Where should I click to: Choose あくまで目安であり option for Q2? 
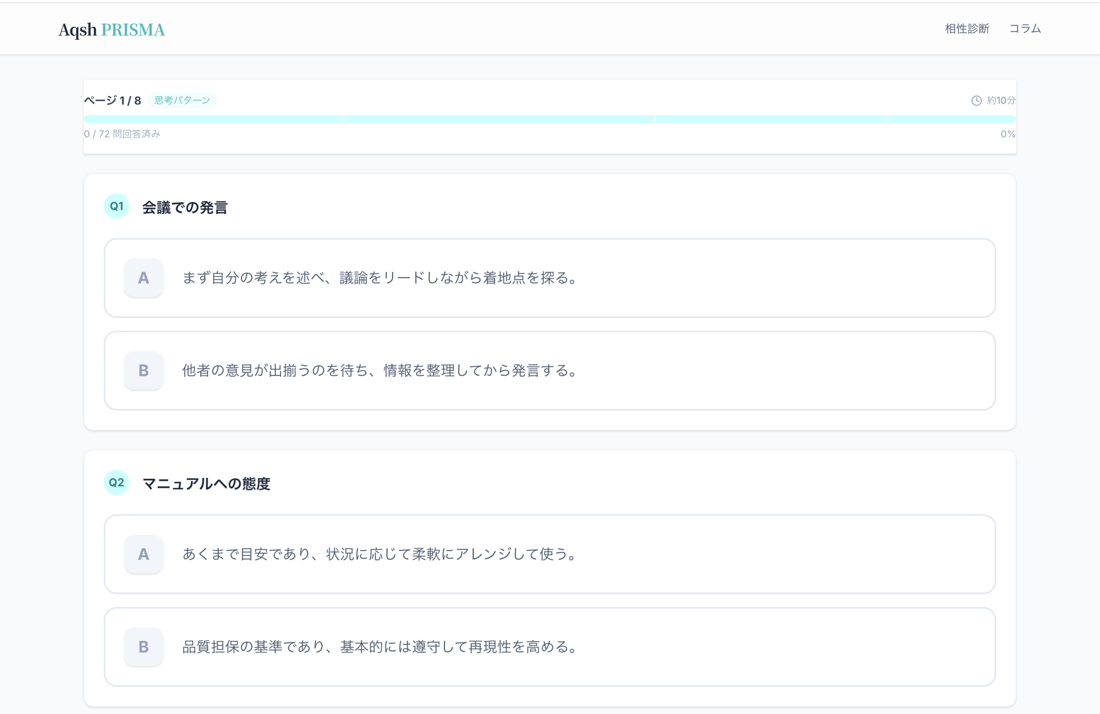[379, 554]
